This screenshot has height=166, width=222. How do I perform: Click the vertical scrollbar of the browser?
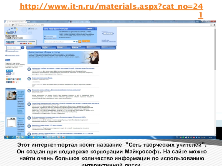[x=215, y=50]
